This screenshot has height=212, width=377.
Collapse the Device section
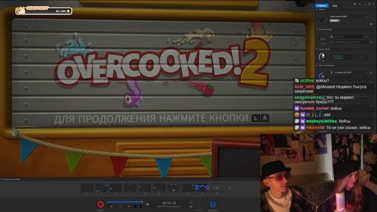point(317,9)
